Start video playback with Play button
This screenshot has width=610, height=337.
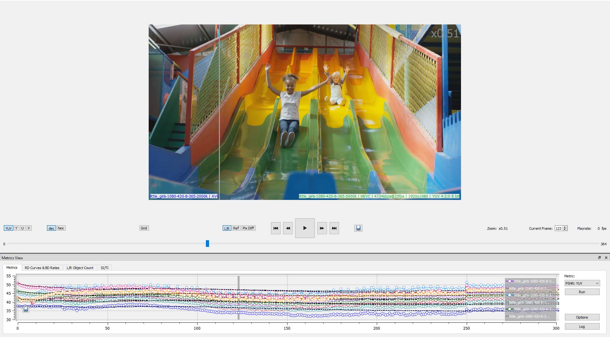click(x=305, y=228)
